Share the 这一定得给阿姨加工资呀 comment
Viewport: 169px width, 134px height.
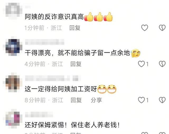[x=96, y=100]
